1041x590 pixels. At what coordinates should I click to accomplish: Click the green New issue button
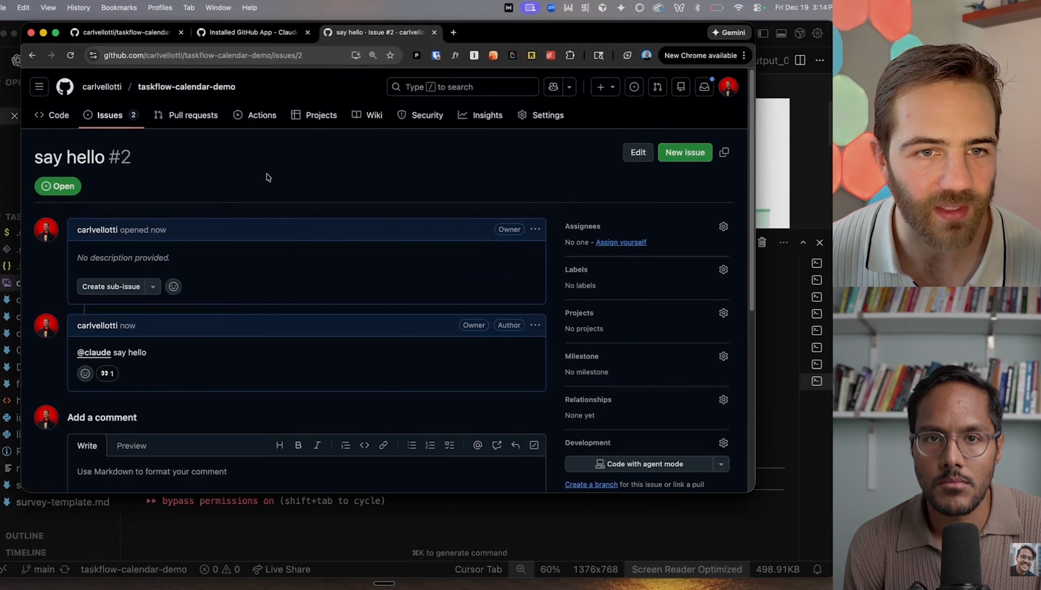click(x=685, y=152)
